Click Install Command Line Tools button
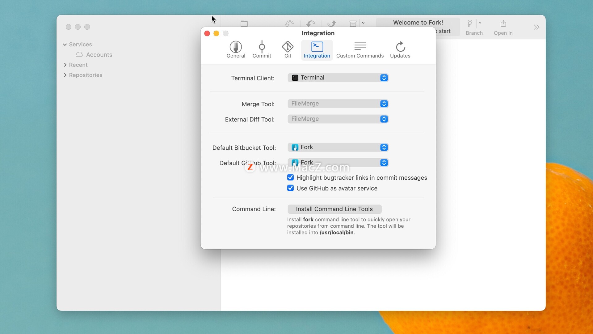This screenshot has height=334, width=593. [x=334, y=209]
